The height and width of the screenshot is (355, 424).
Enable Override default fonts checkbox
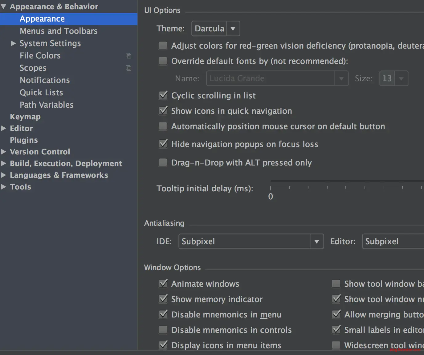[163, 61]
